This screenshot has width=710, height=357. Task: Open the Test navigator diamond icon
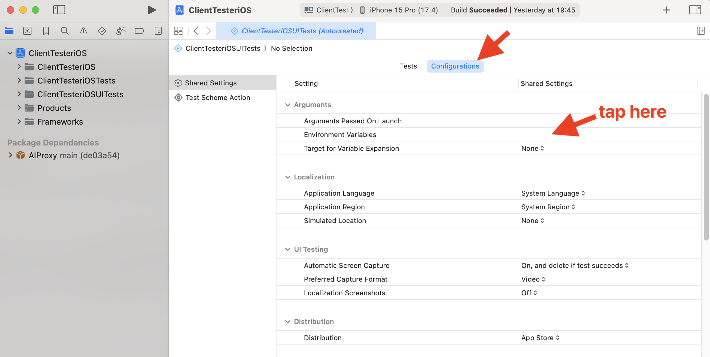[x=102, y=31]
